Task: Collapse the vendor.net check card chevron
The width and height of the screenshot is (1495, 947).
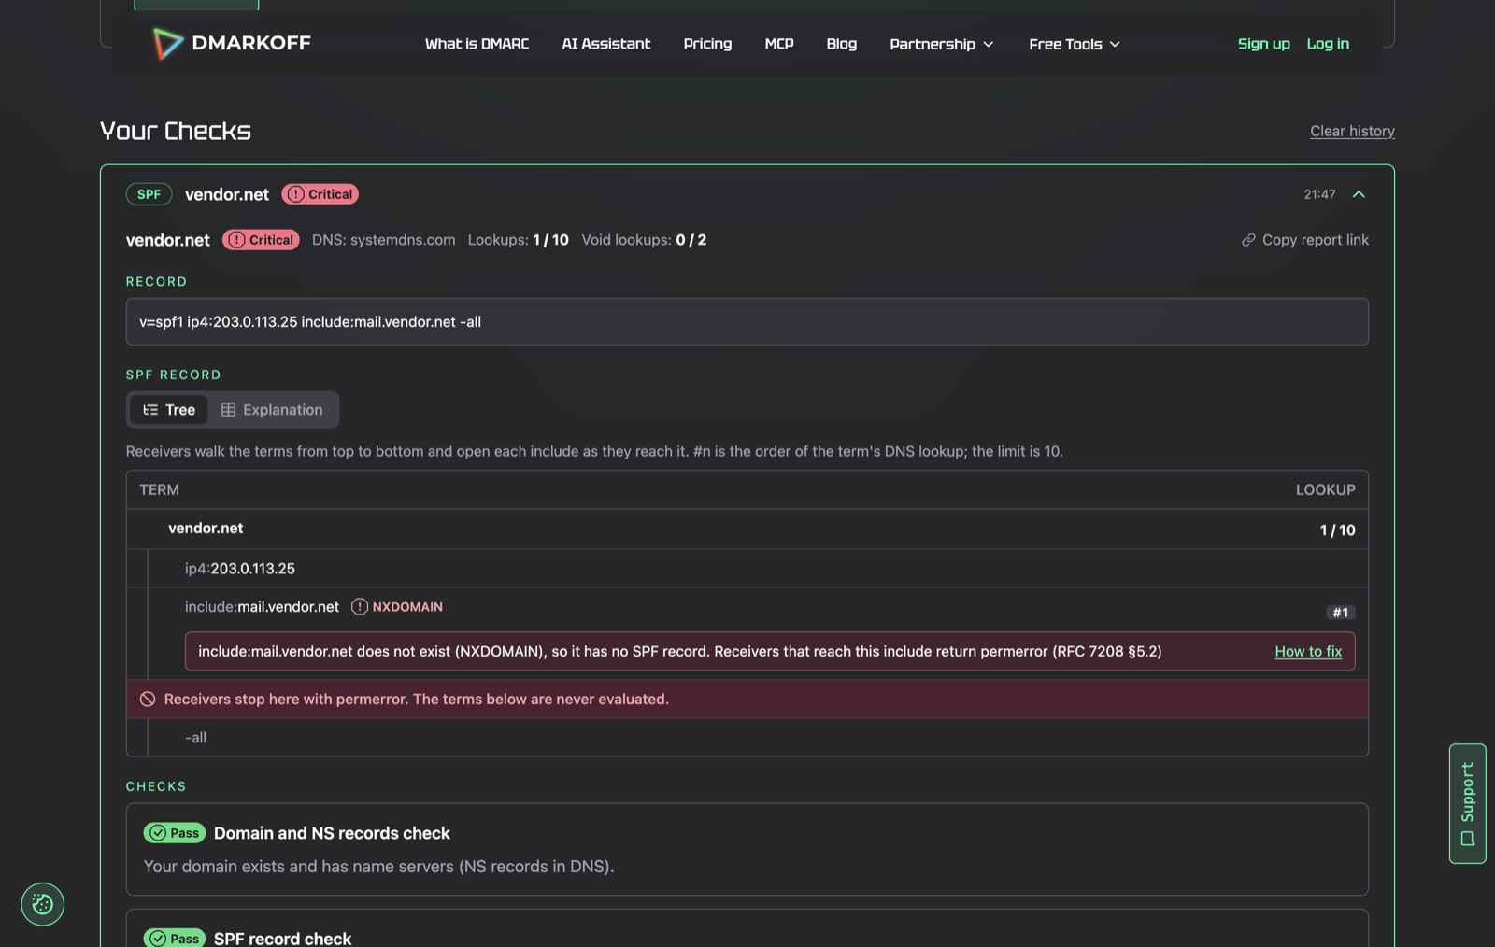Action: pyautogui.click(x=1359, y=194)
